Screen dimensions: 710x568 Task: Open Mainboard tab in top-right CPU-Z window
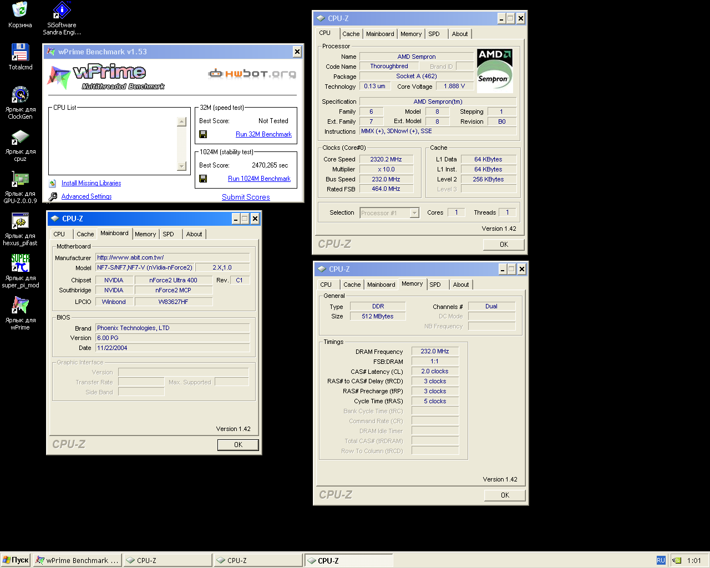[x=380, y=34]
